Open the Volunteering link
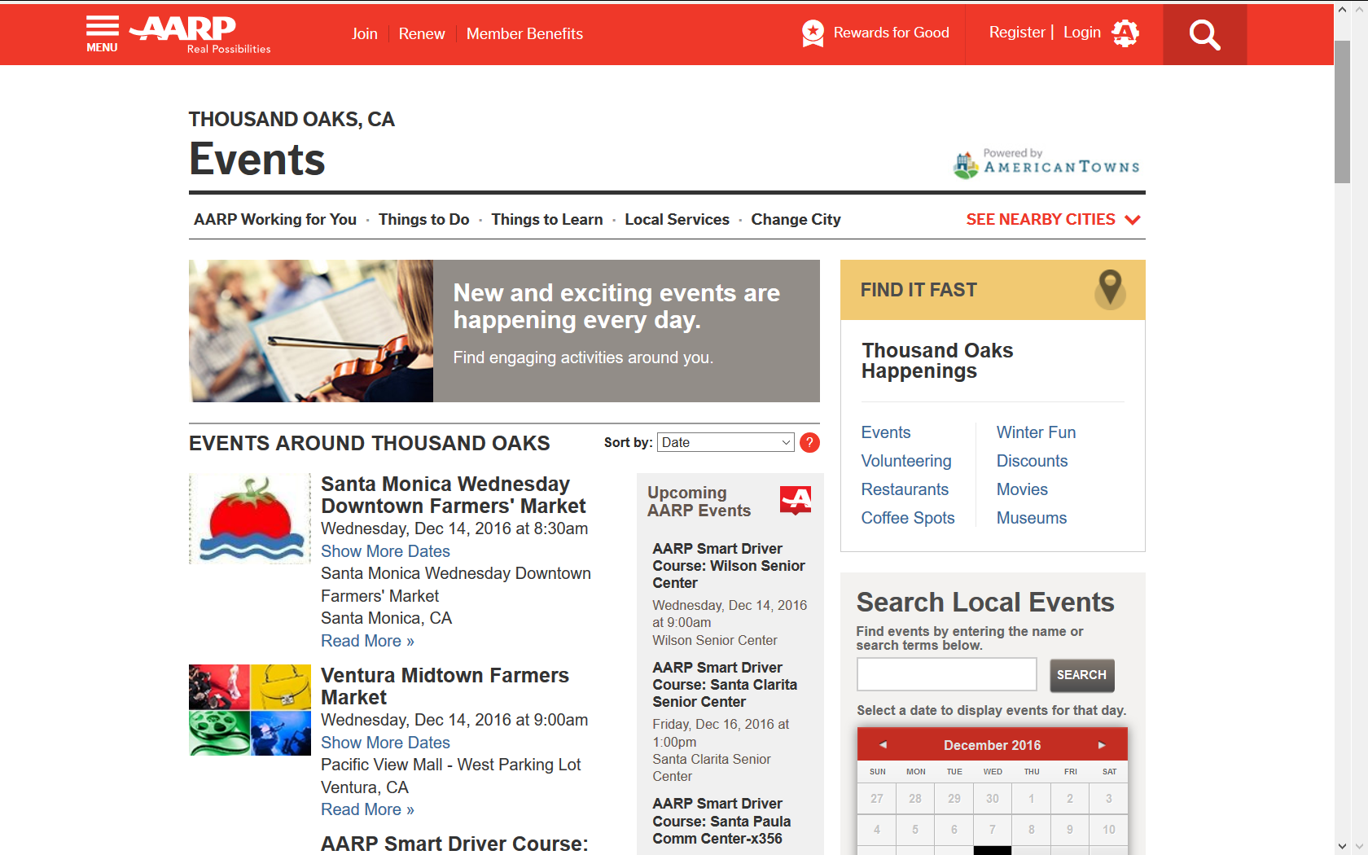1368x855 pixels. pyautogui.click(x=906, y=461)
